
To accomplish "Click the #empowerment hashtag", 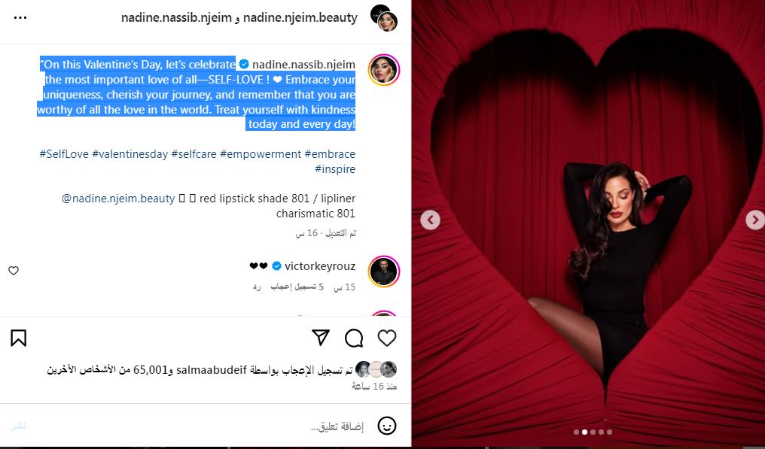I will [261, 154].
